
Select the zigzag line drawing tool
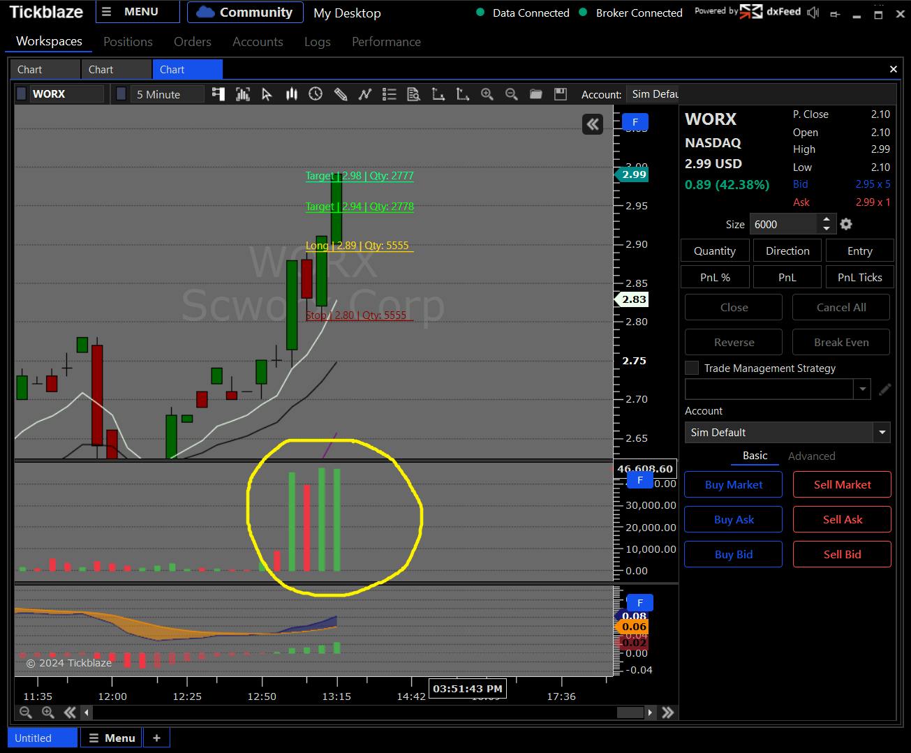click(364, 94)
